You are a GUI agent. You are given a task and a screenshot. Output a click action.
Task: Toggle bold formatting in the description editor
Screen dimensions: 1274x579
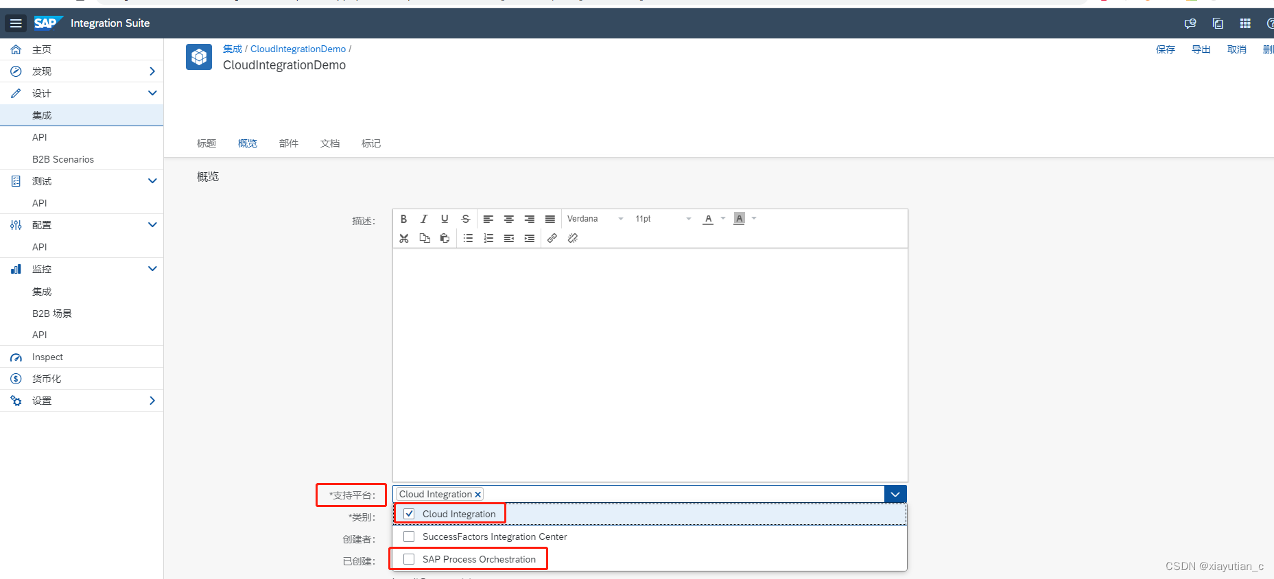click(x=403, y=219)
